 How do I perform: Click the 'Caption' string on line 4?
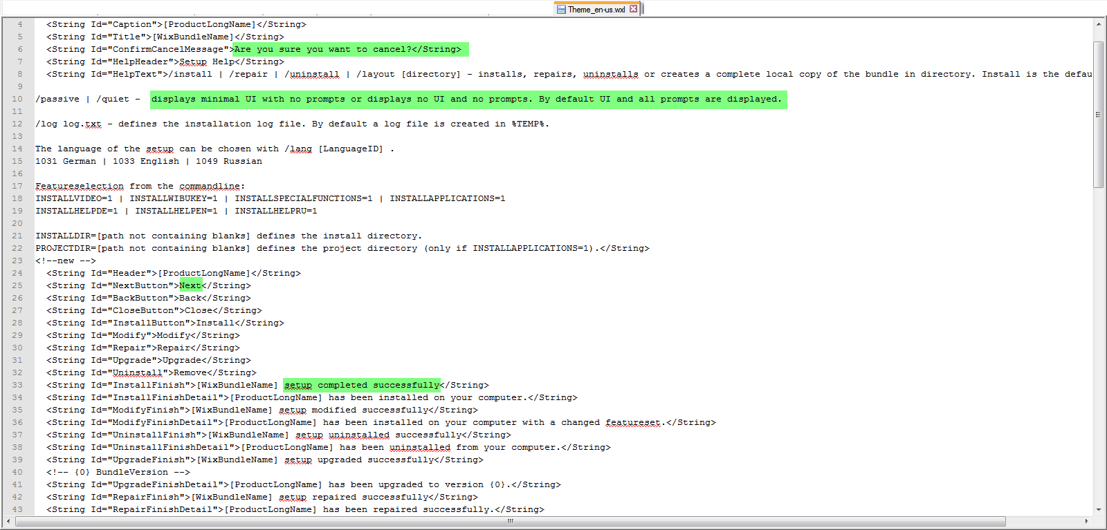(x=176, y=24)
